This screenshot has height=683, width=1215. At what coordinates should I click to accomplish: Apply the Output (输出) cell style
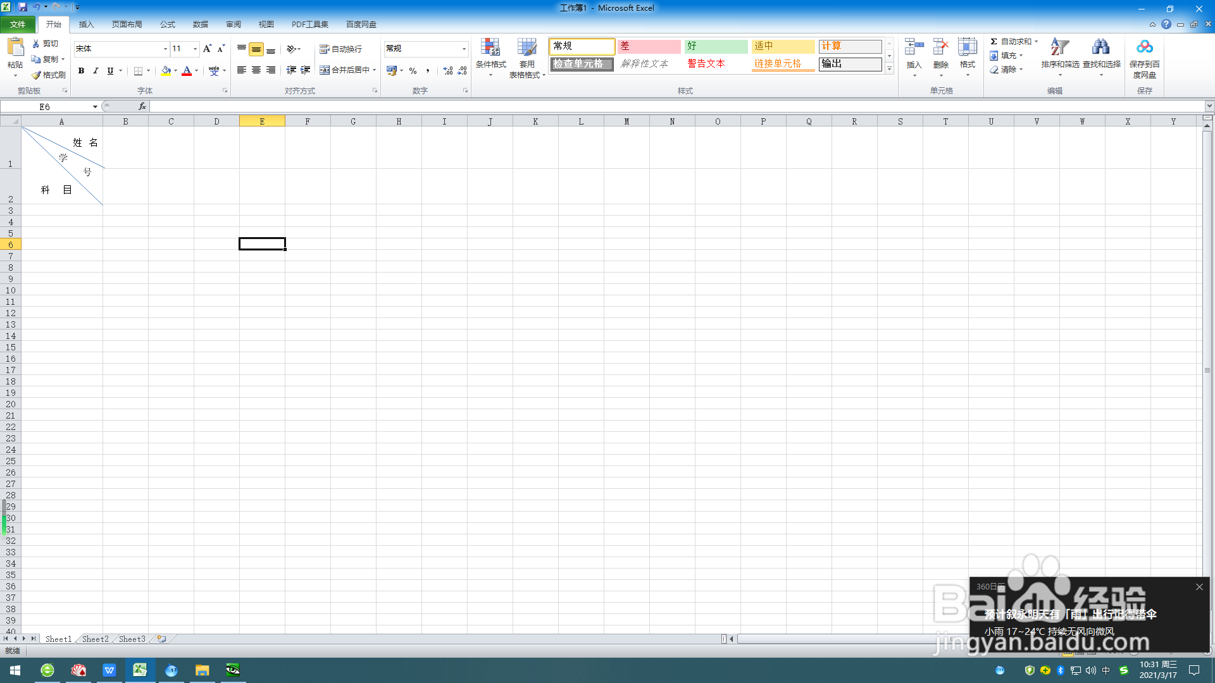click(x=850, y=64)
